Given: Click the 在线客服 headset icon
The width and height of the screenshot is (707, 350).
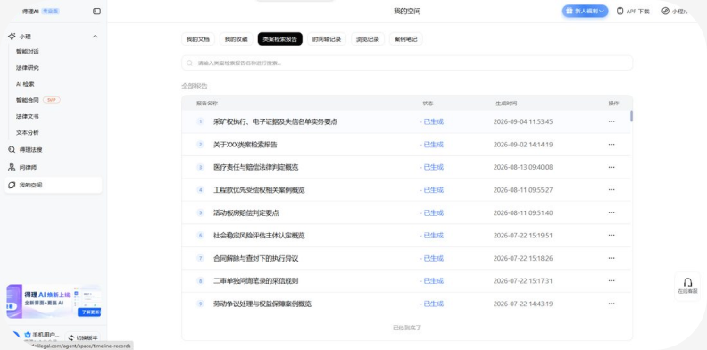Looking at the screenshot, I should point(687,282).
